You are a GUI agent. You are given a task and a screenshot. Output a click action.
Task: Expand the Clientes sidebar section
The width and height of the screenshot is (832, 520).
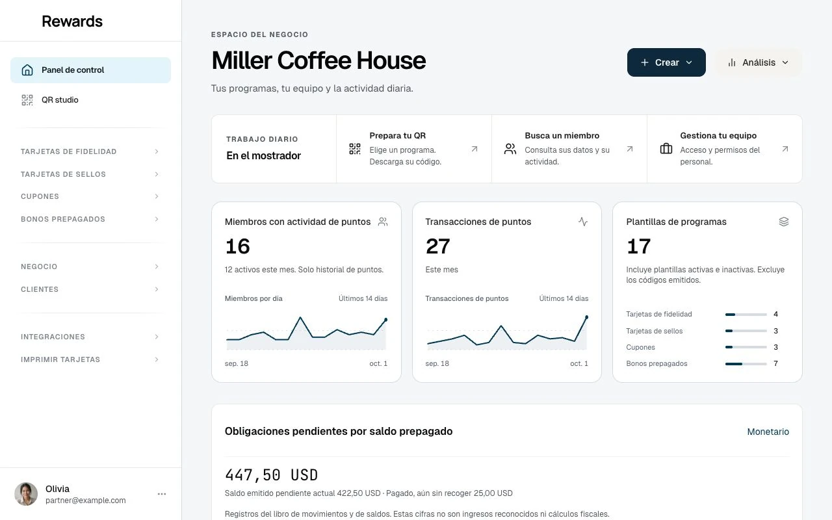click(x=90, y=289)
